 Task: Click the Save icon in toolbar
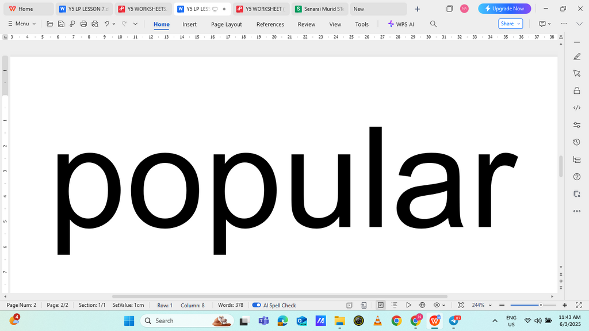(61, 24)
